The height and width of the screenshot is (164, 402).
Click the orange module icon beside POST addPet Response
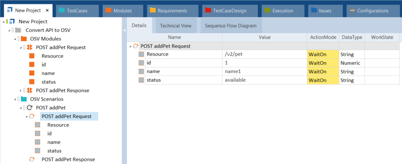[x=30, y=91]
